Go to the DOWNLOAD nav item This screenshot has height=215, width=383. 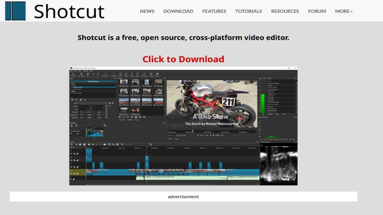click(x=178, y=11)
